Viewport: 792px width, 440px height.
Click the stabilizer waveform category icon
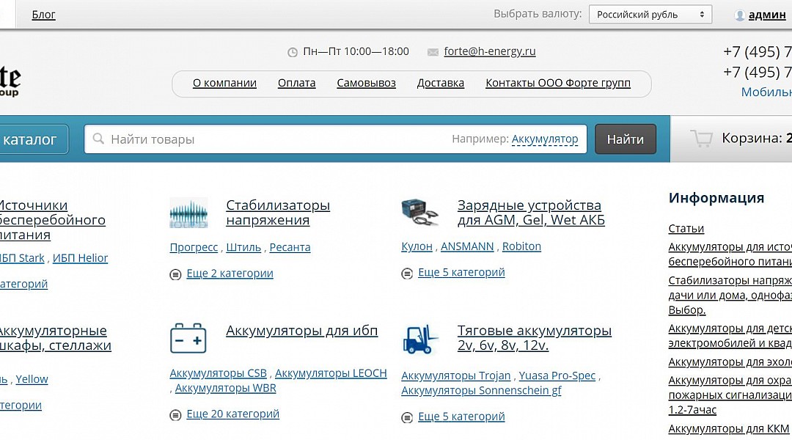pyautogui.click(x=188, y=213)
